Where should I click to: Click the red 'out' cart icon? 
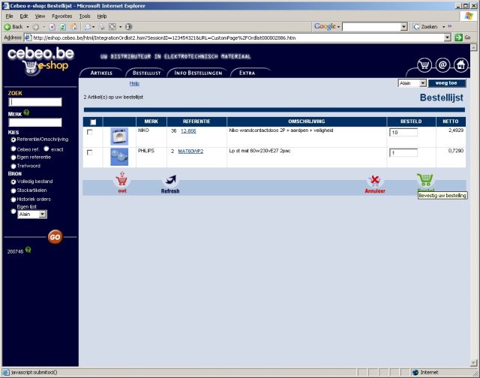coord(121,181)
